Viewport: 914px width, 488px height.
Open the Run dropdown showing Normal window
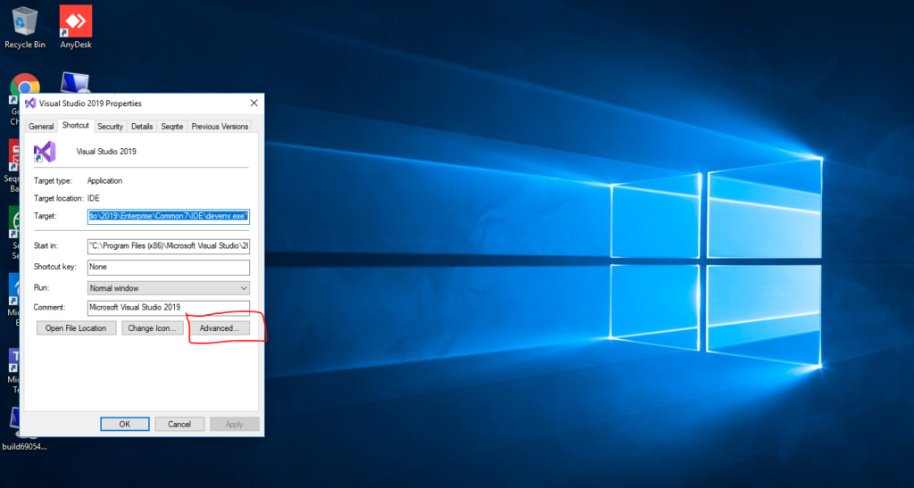coord(169,288)
